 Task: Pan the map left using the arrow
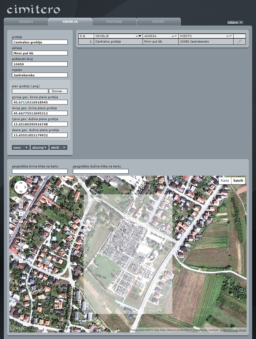click(x=16, y=187)
